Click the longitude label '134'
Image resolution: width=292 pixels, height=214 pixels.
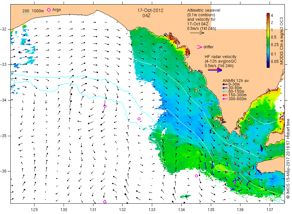coord(181,210)
